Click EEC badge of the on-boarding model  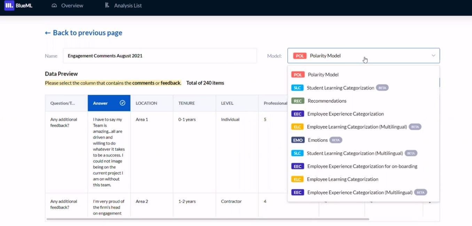tap(298, 166)
